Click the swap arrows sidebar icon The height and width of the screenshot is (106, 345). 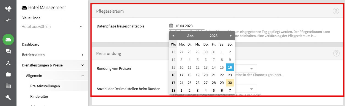(x=8, y=20)
